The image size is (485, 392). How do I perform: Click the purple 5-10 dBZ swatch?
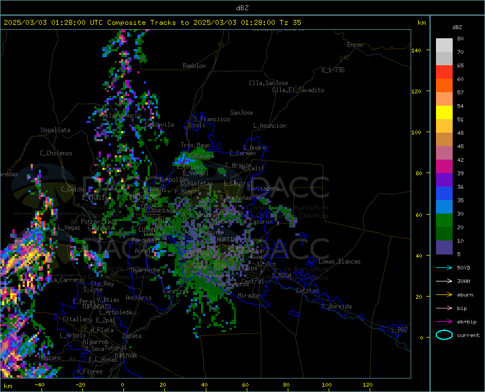tap(444, 247)
